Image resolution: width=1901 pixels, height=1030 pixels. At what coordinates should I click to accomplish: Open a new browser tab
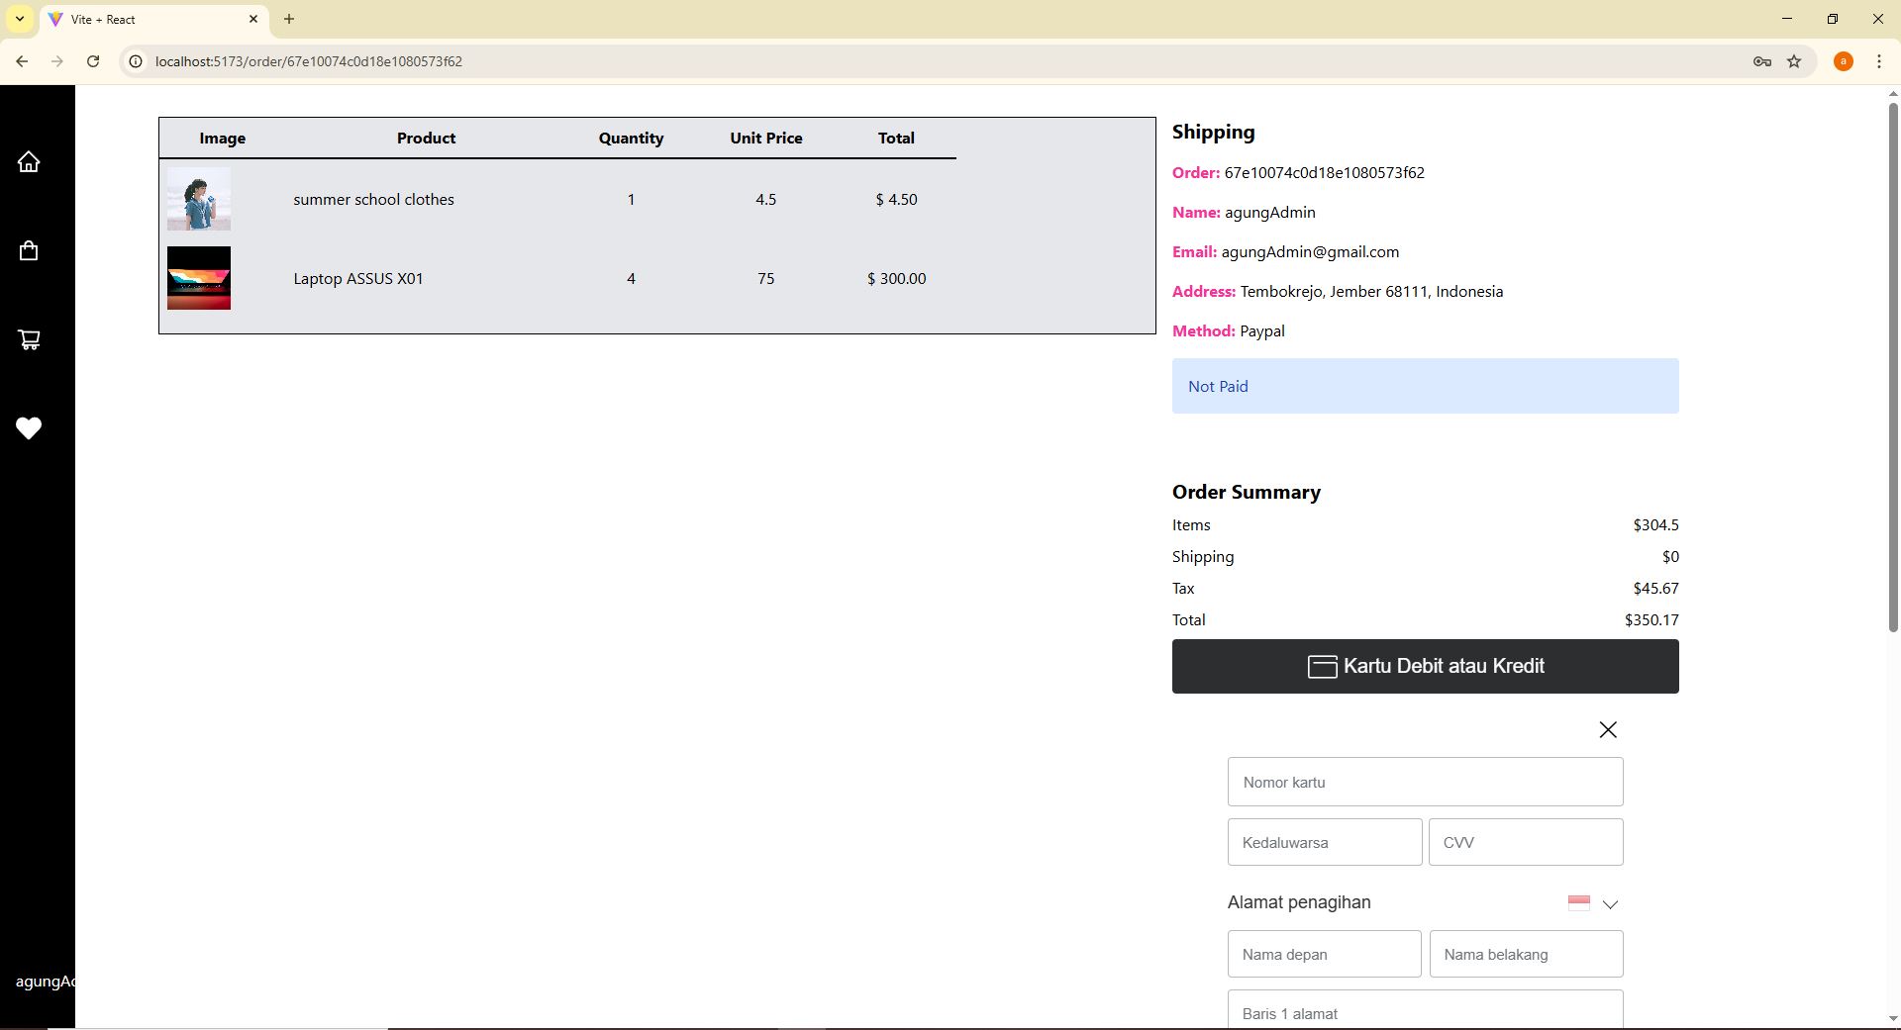click(289, 19)
